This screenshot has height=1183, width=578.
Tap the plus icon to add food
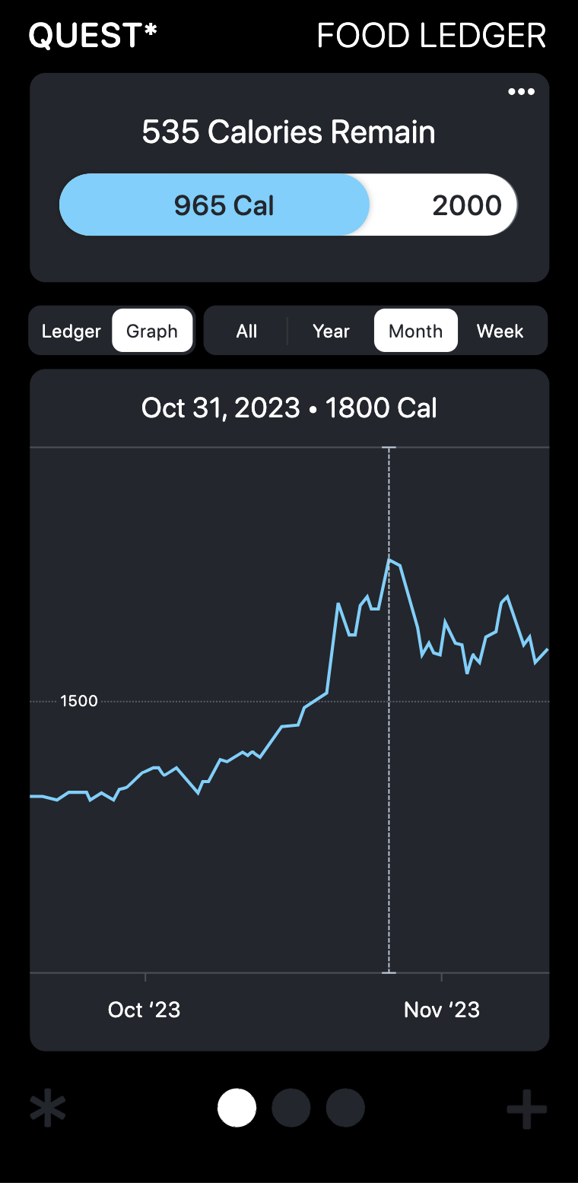(x=526, y=1108)
